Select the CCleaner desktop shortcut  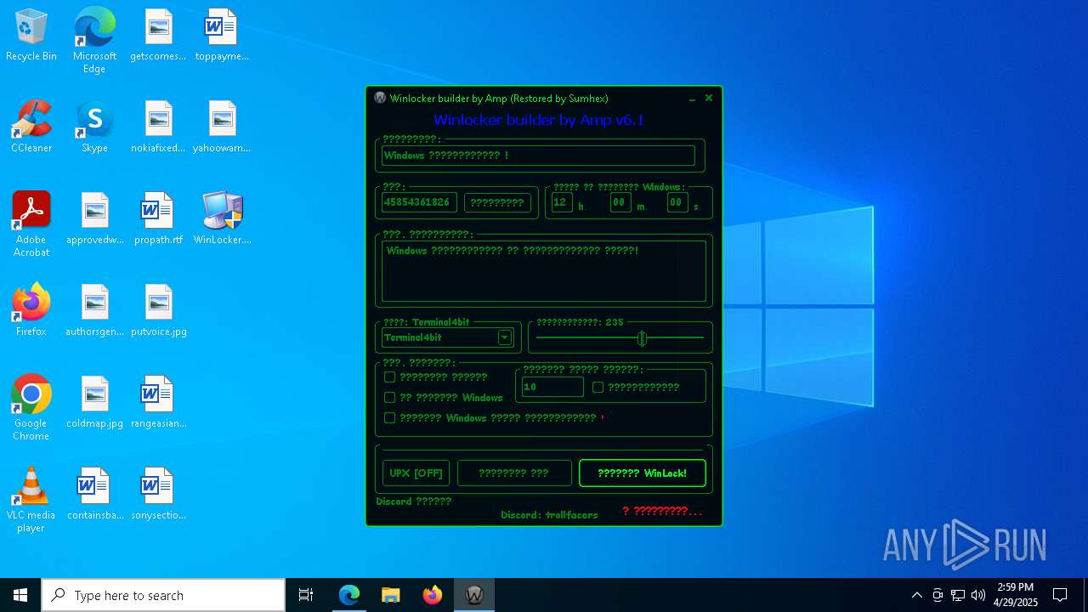coord(31,127)
